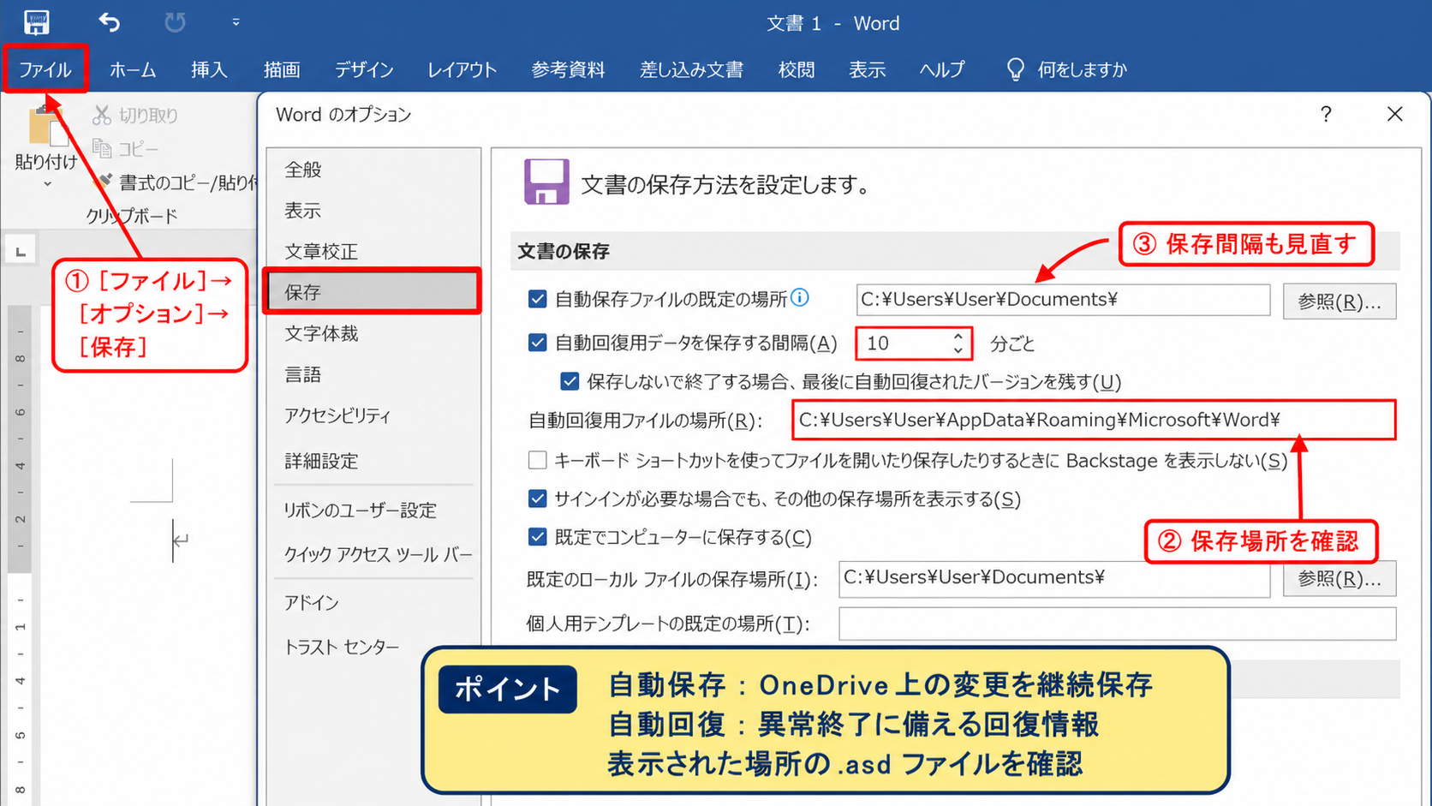This screenshot has height=806, width=1432.
Task: Click the Undo arrow icon
Action: [109, 22]
